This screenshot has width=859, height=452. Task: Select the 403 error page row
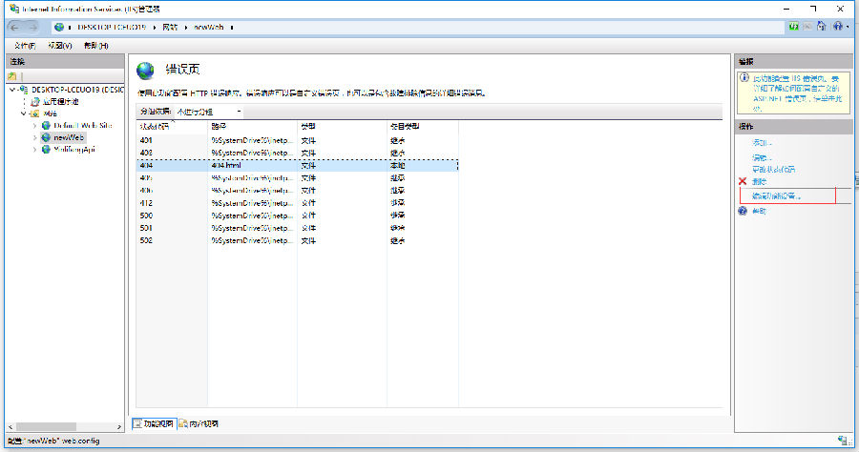[297, 154]
